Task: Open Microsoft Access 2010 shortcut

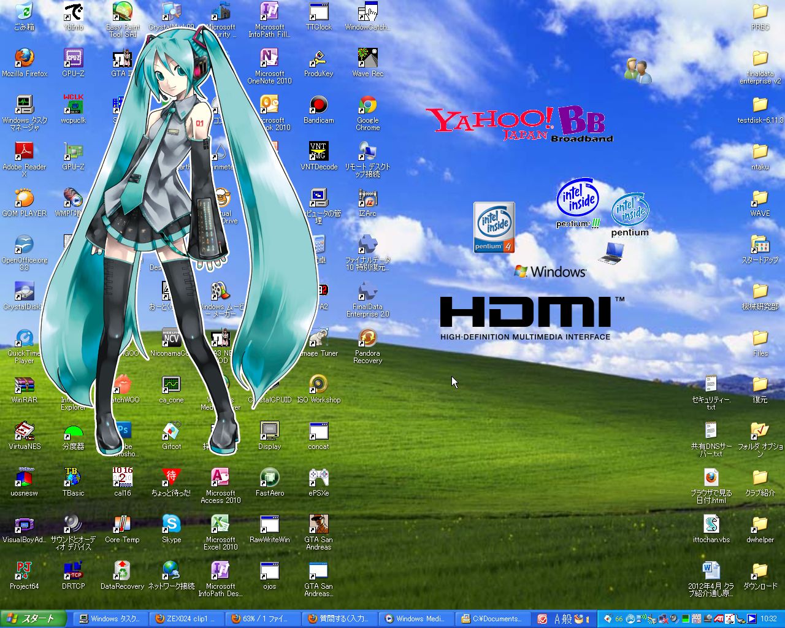Action: click(x=221, y=486)
